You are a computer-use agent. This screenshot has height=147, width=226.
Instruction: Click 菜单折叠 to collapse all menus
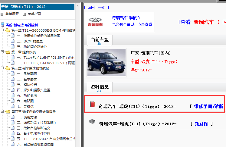(x=34, y=14)
